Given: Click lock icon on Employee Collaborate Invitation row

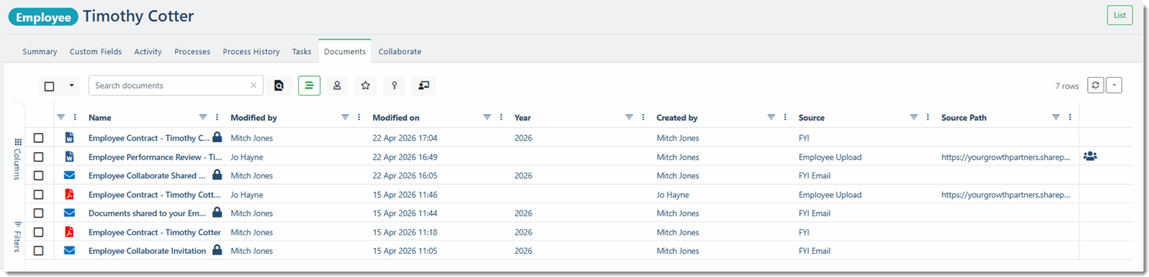Looking at the screenshot, I should click(217, 250).
